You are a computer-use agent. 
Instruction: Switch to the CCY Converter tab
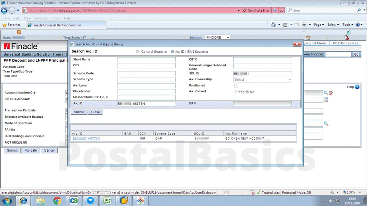(x=345, y=43)
